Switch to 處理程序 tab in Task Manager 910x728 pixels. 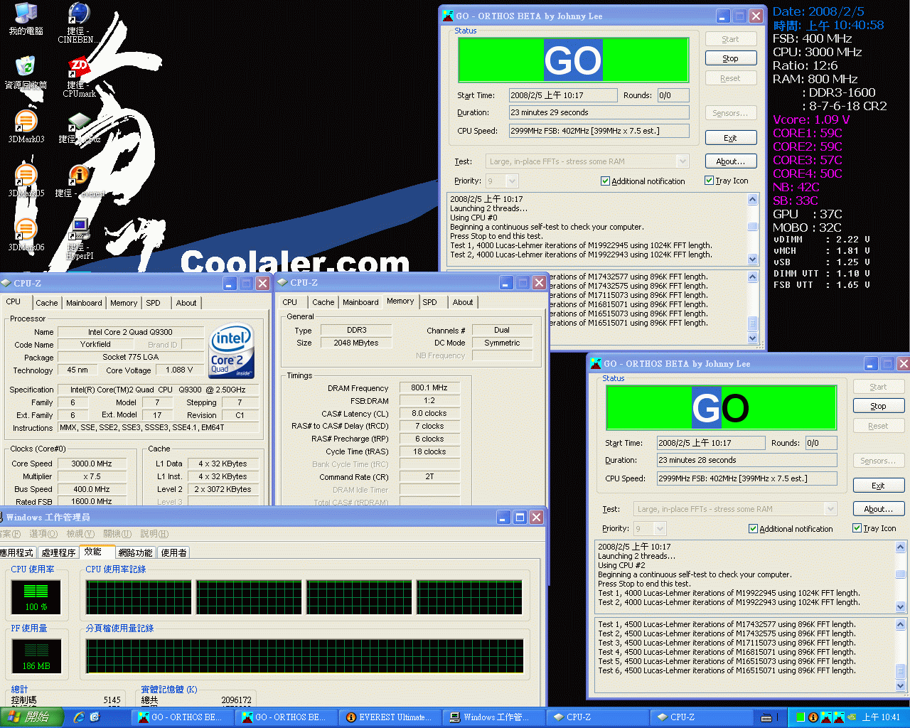58,552
